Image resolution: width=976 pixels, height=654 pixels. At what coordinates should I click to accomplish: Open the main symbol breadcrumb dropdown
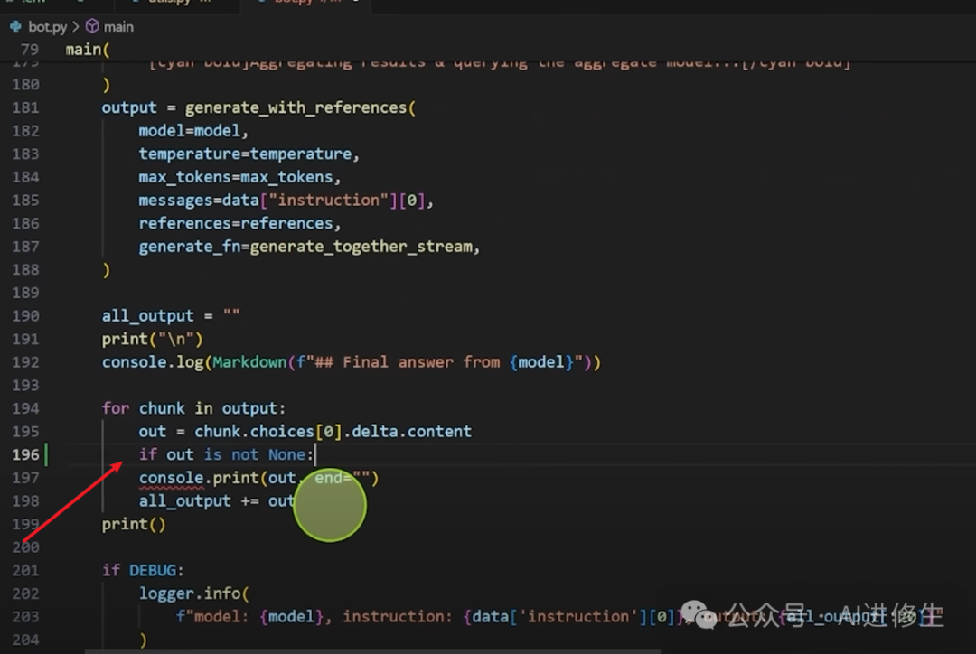(x=118, y=27)
